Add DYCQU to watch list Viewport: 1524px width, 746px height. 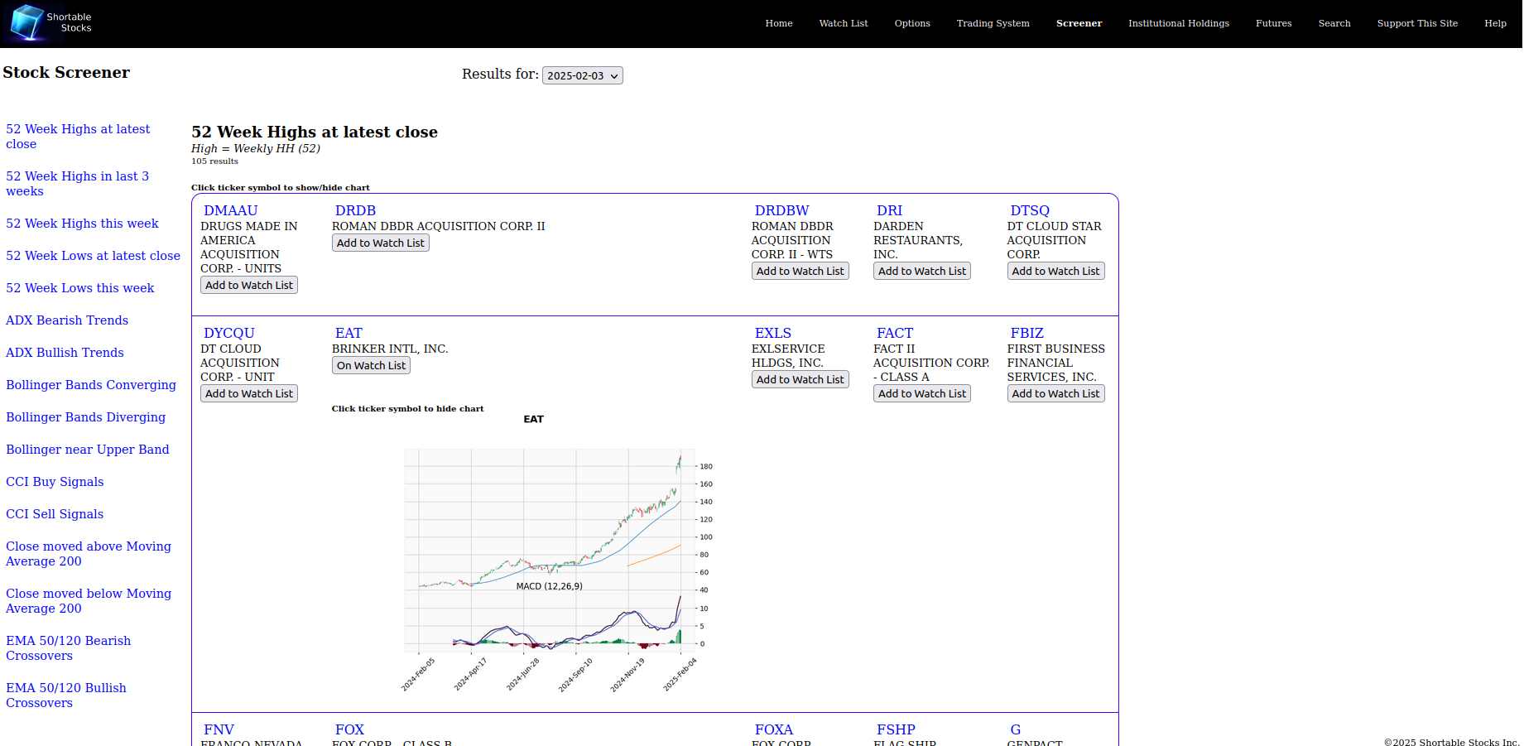click(249, 393)
